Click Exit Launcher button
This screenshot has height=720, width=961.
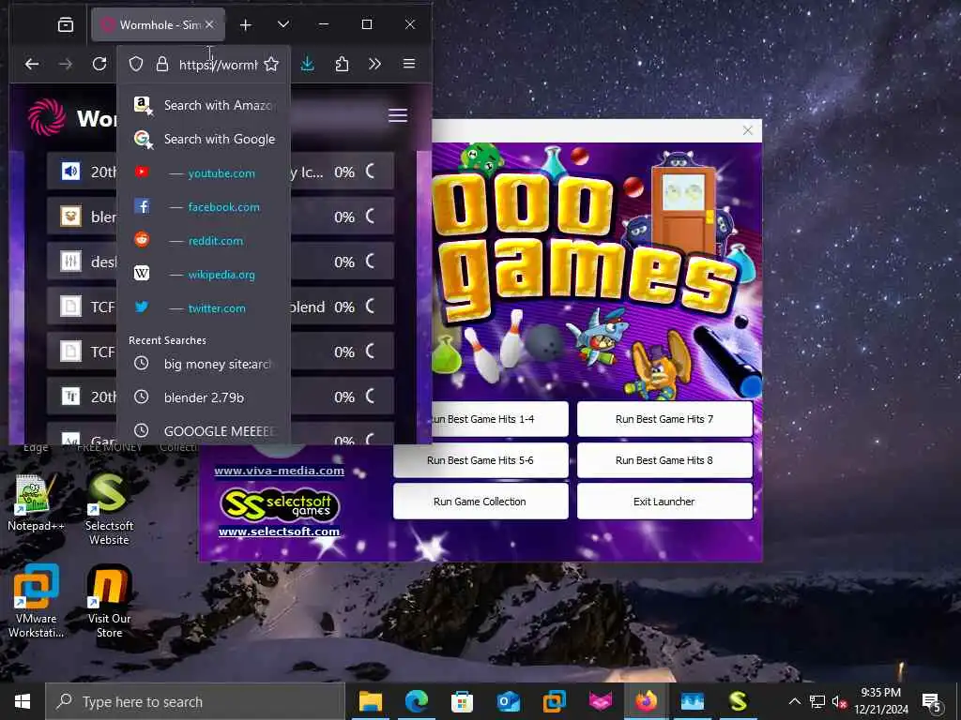point(664,502)
